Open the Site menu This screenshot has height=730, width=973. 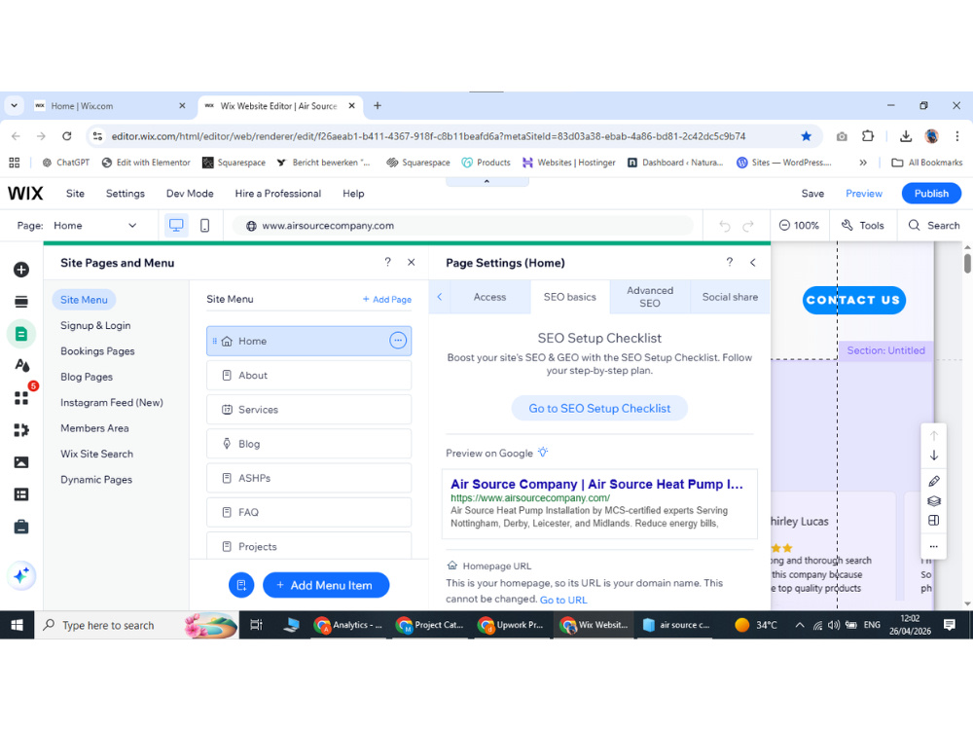(75, 194)
